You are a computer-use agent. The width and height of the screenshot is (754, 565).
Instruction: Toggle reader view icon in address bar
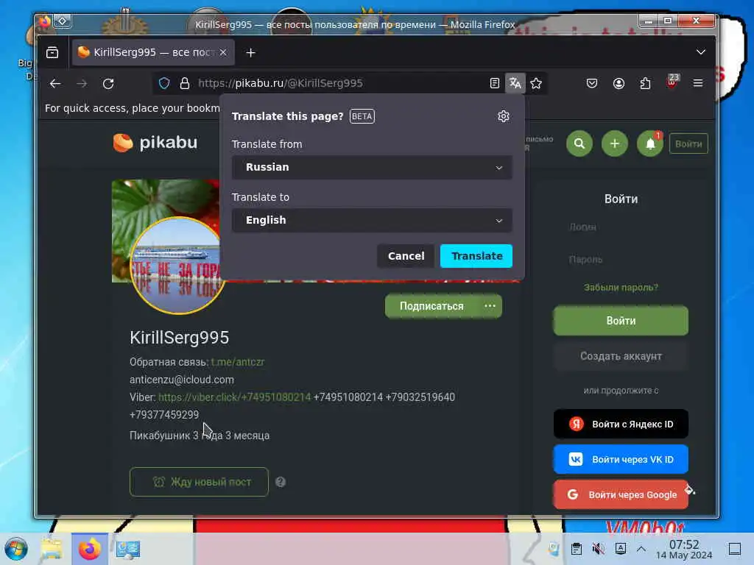494,84
